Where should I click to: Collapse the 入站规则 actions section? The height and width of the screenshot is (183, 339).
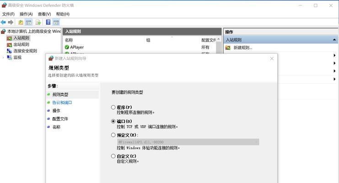(x=334, y=40)
